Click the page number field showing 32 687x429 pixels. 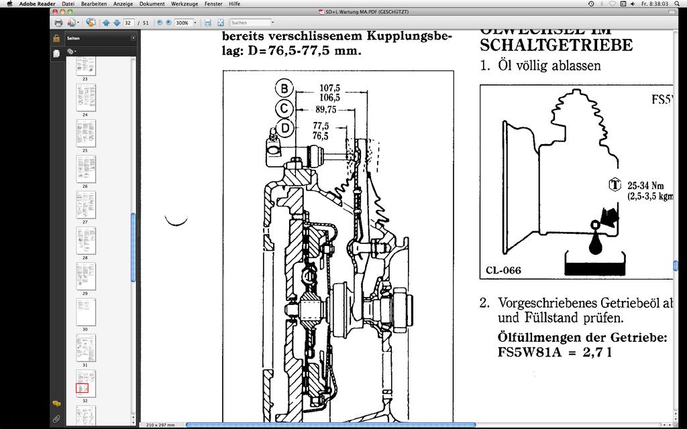(x=128, y=23)
